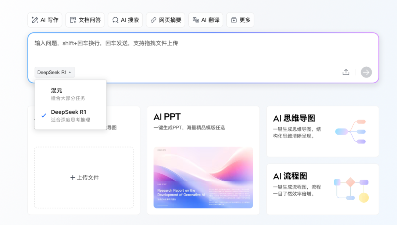Click the upload/share icon in input box
Screen dimensions: 397x225
(346, 72)
